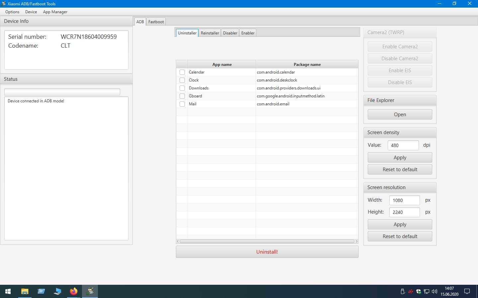
Task: Switch to the ADB tab
Action: [140, 22]
